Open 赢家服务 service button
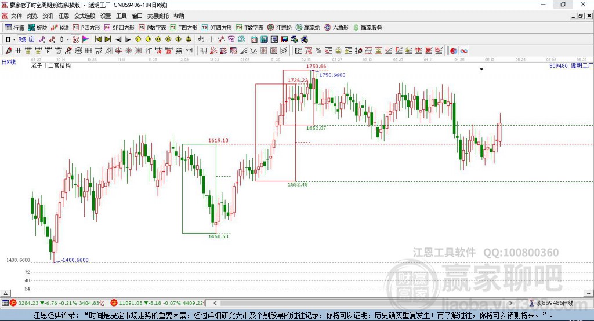The image size is (594, 321). tap(367, 28)
